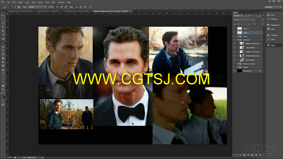Click the red foreground color swatch

[2, 95]
